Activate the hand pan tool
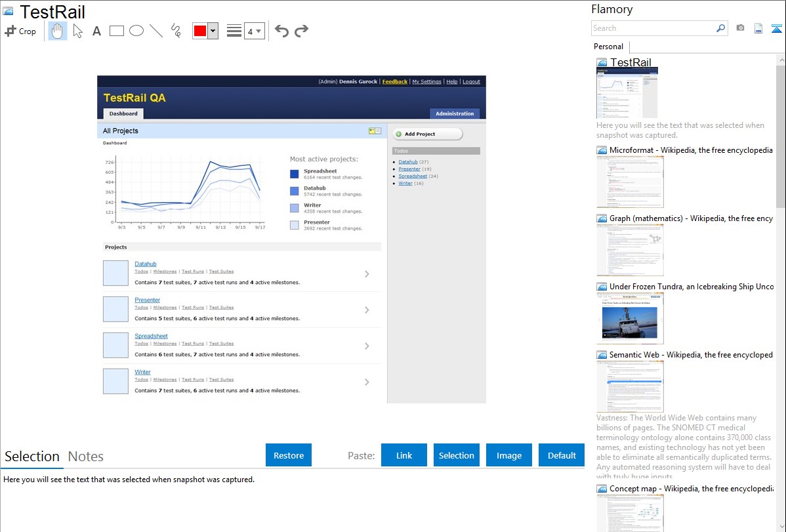The height and width of the screenshot is (532, 786). click(57, 31)
